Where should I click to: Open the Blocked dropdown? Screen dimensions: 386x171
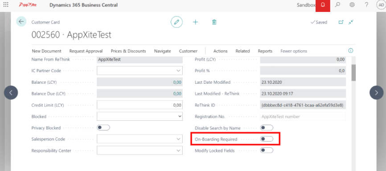(140, 116)
